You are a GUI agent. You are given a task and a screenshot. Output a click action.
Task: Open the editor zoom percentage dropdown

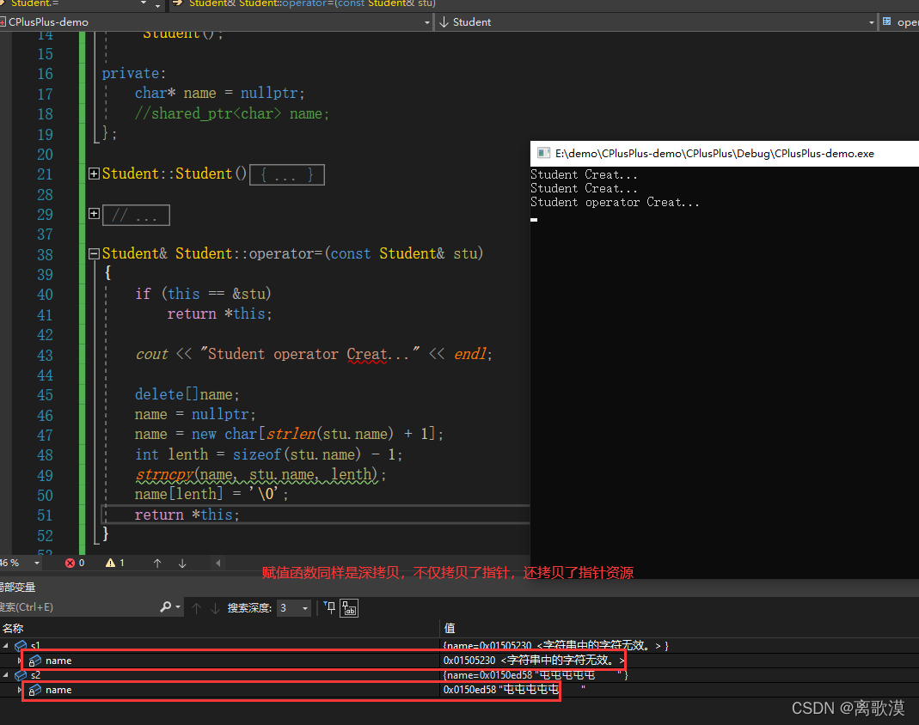(37, 563)
